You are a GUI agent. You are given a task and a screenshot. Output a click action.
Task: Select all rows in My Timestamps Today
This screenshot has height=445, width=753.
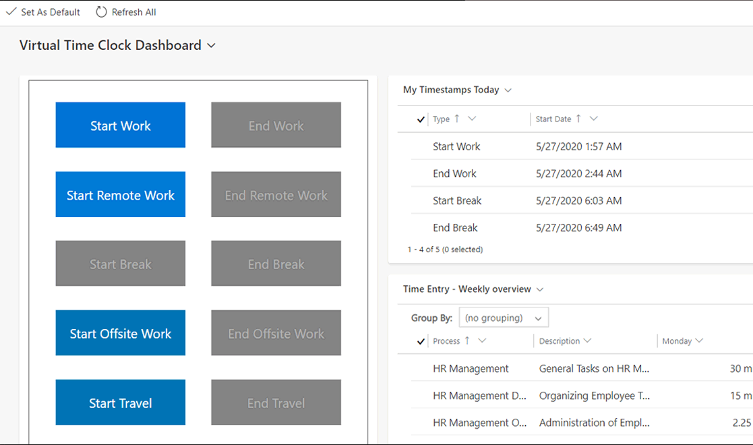point(421,119)
